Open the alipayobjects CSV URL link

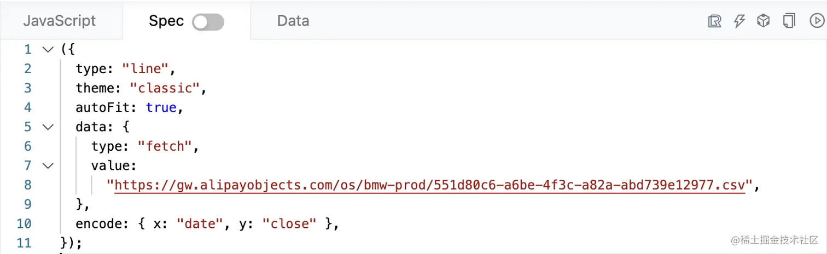430,185
